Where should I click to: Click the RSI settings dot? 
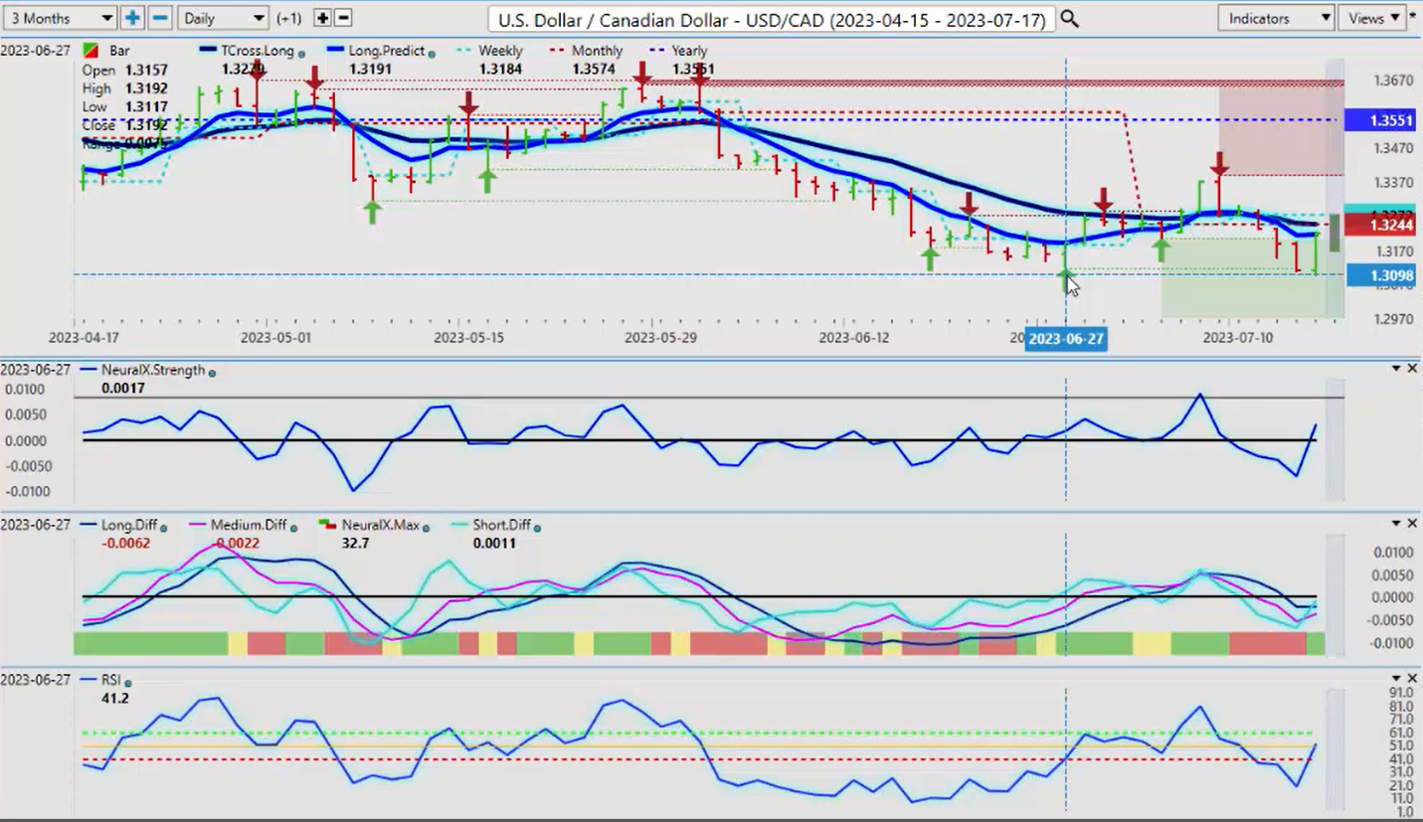click(x=128, y=683)
